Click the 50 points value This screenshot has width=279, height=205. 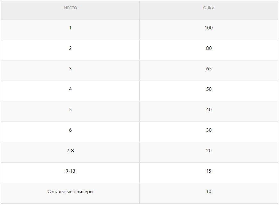point(209,89)
